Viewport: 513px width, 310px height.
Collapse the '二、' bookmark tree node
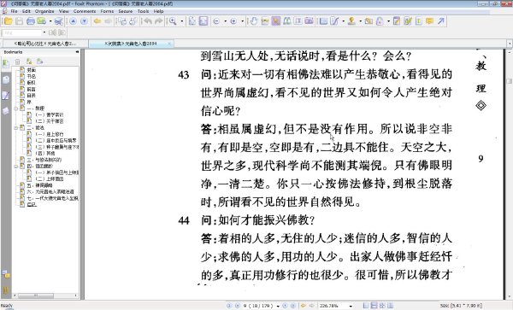(16, 128)
